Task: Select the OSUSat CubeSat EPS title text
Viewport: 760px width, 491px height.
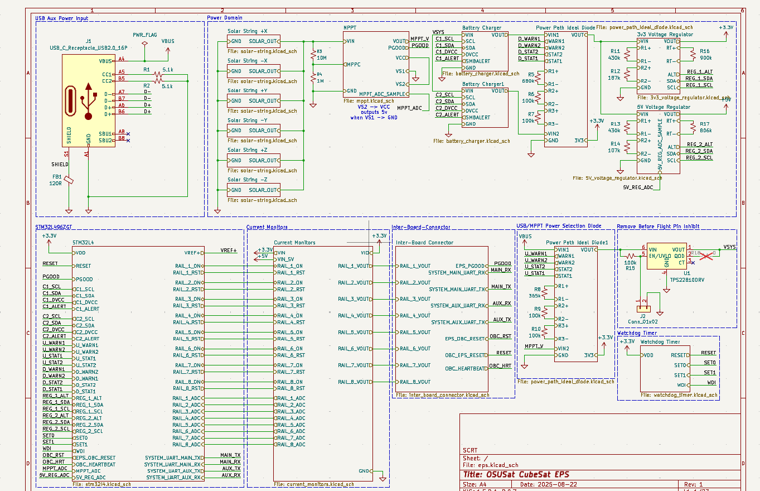Action: click(516, 474)
